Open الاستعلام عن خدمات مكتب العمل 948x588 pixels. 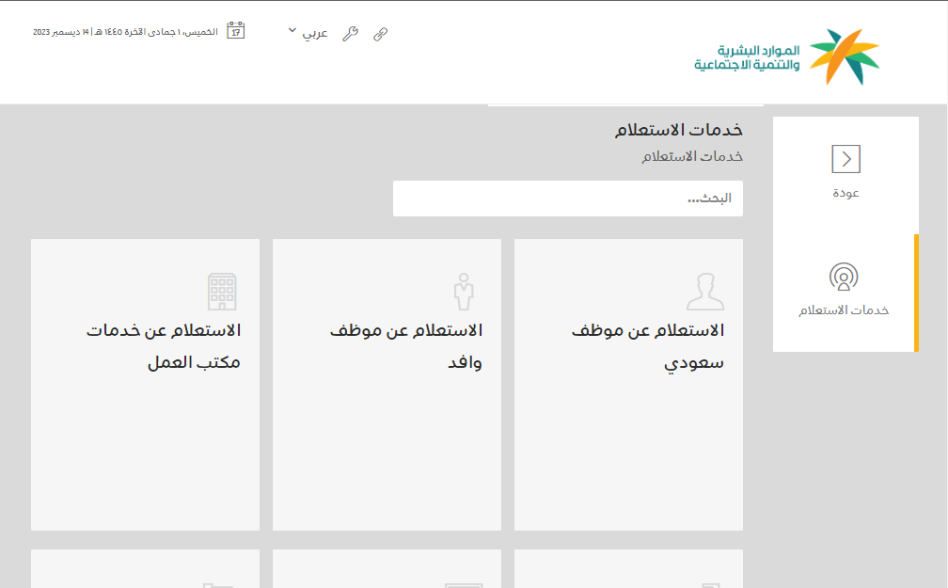click(x=165, y=346)
